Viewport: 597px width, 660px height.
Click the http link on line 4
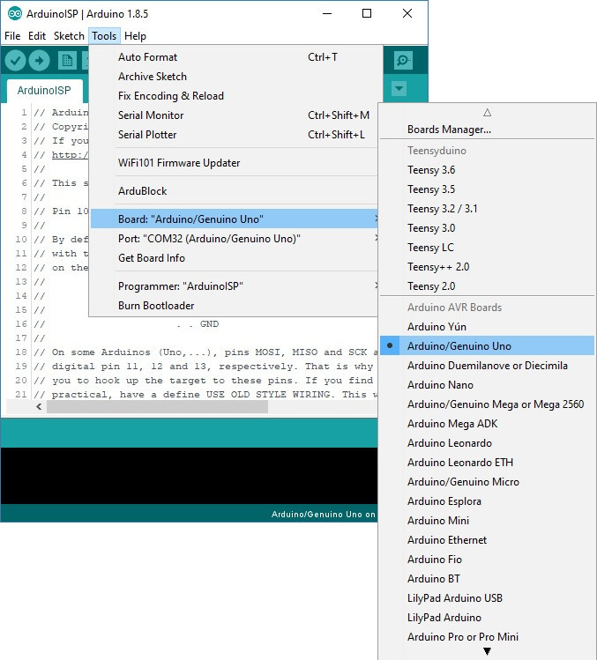click(x=70, y=154)
